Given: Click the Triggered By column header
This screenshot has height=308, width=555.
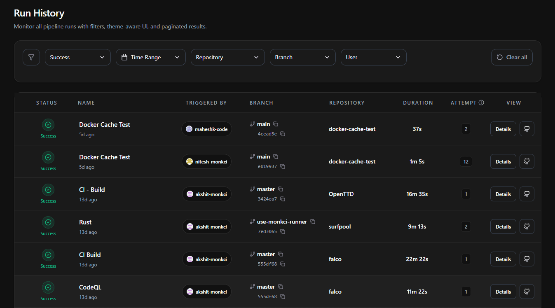Looking at the screenshot, I should (x=206, y=103).
